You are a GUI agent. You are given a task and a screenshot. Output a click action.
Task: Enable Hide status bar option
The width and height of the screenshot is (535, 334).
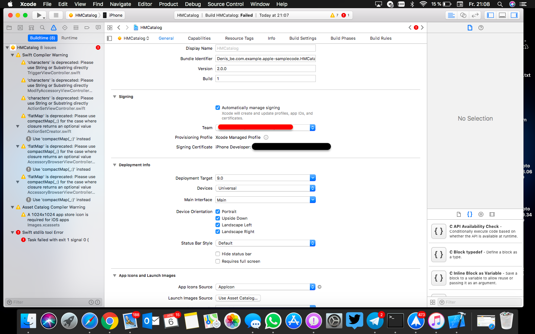218,254
